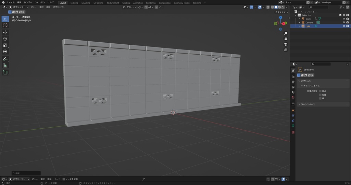Switch to wireframe viewport shading
Image resolution: width=351 pixels, height=185 pixels.
273,7
